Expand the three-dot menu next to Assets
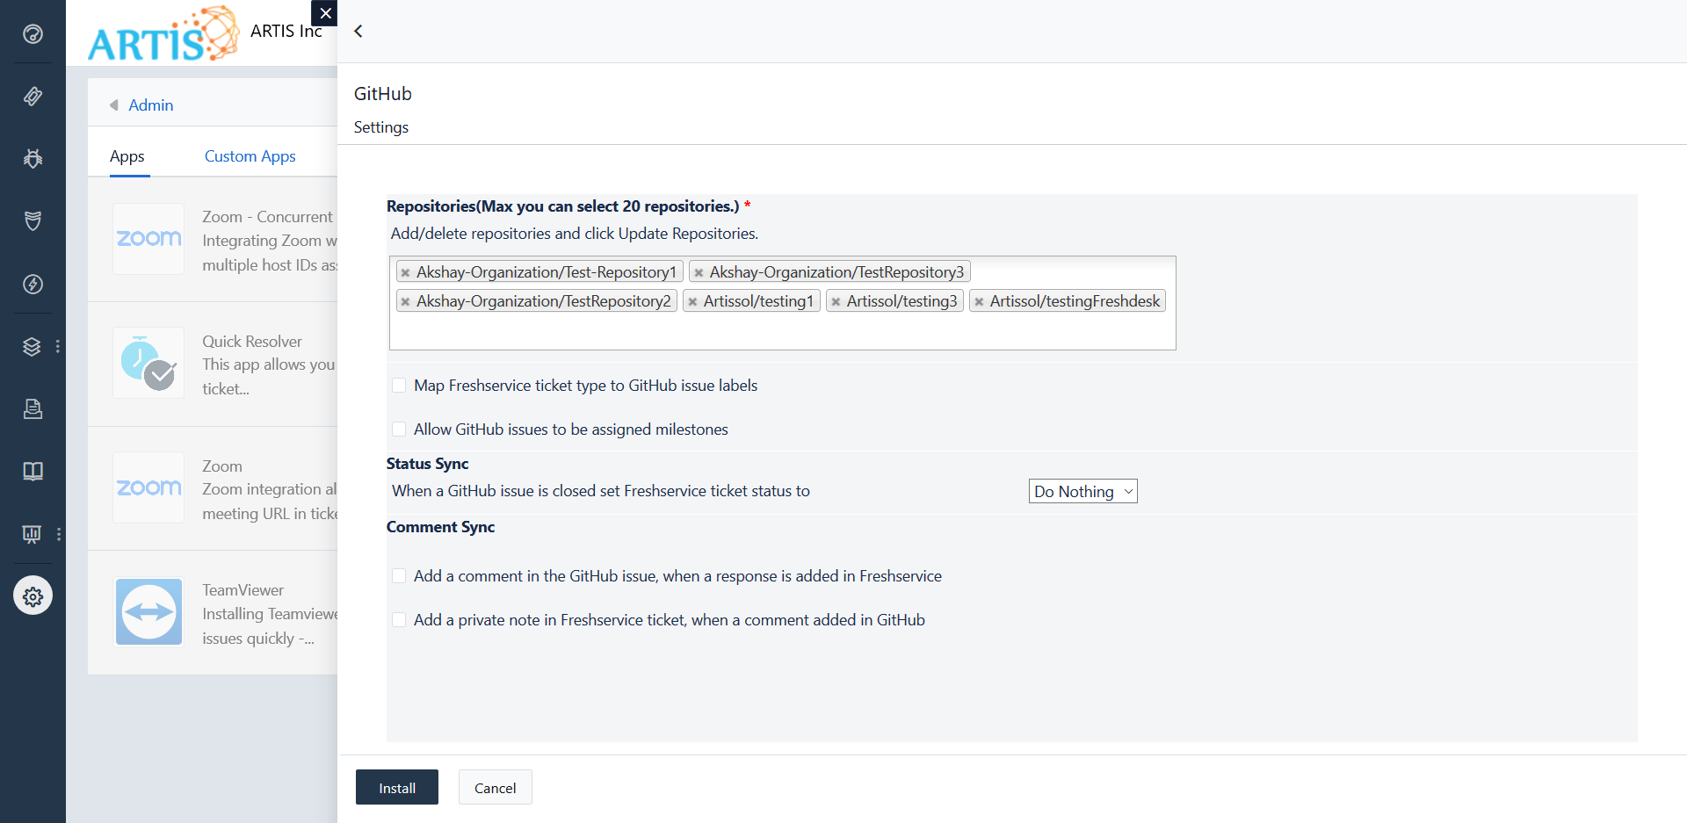This screenshot has height=823, width=1687. pos(58,346)
